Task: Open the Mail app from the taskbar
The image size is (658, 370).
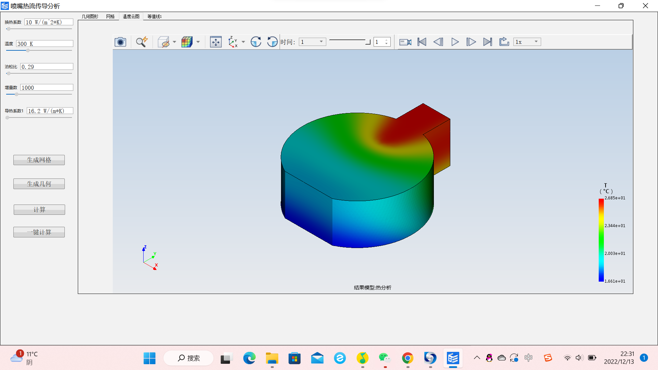Action: tap(317, 358)
